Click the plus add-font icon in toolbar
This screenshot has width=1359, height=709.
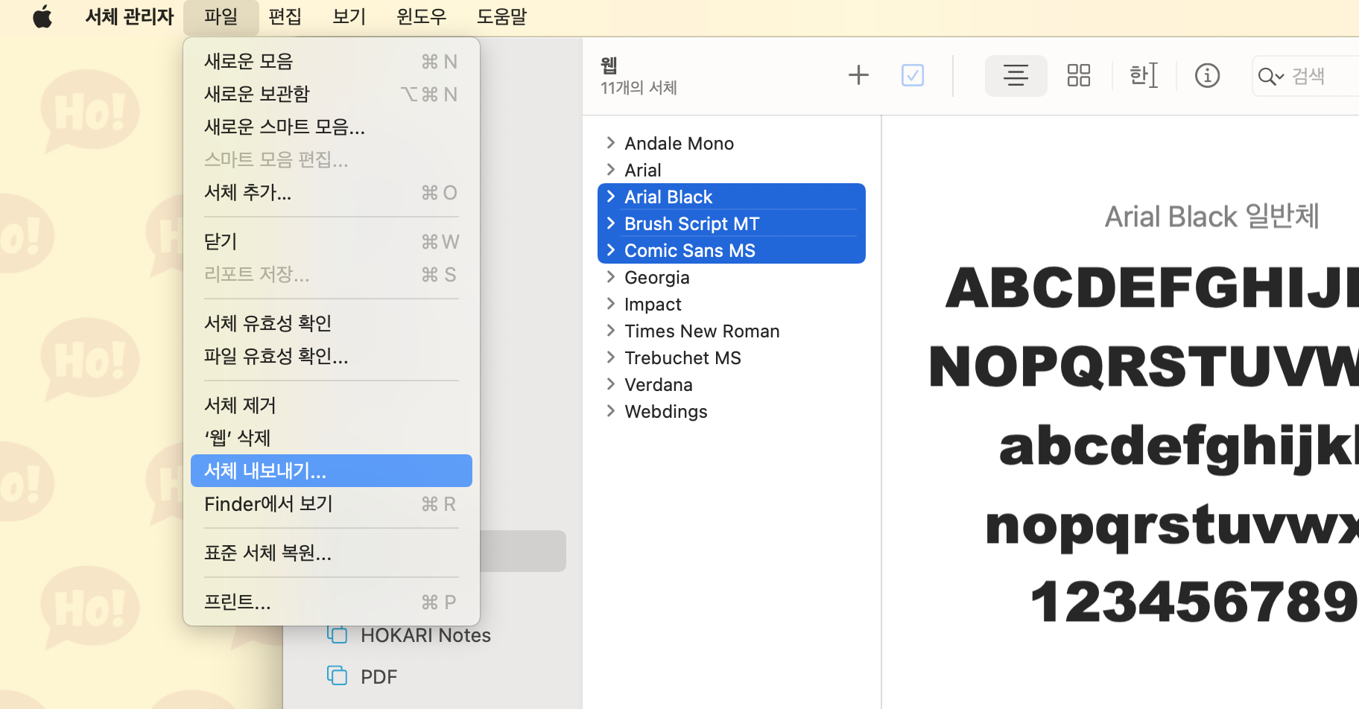[x=858, y=75]
